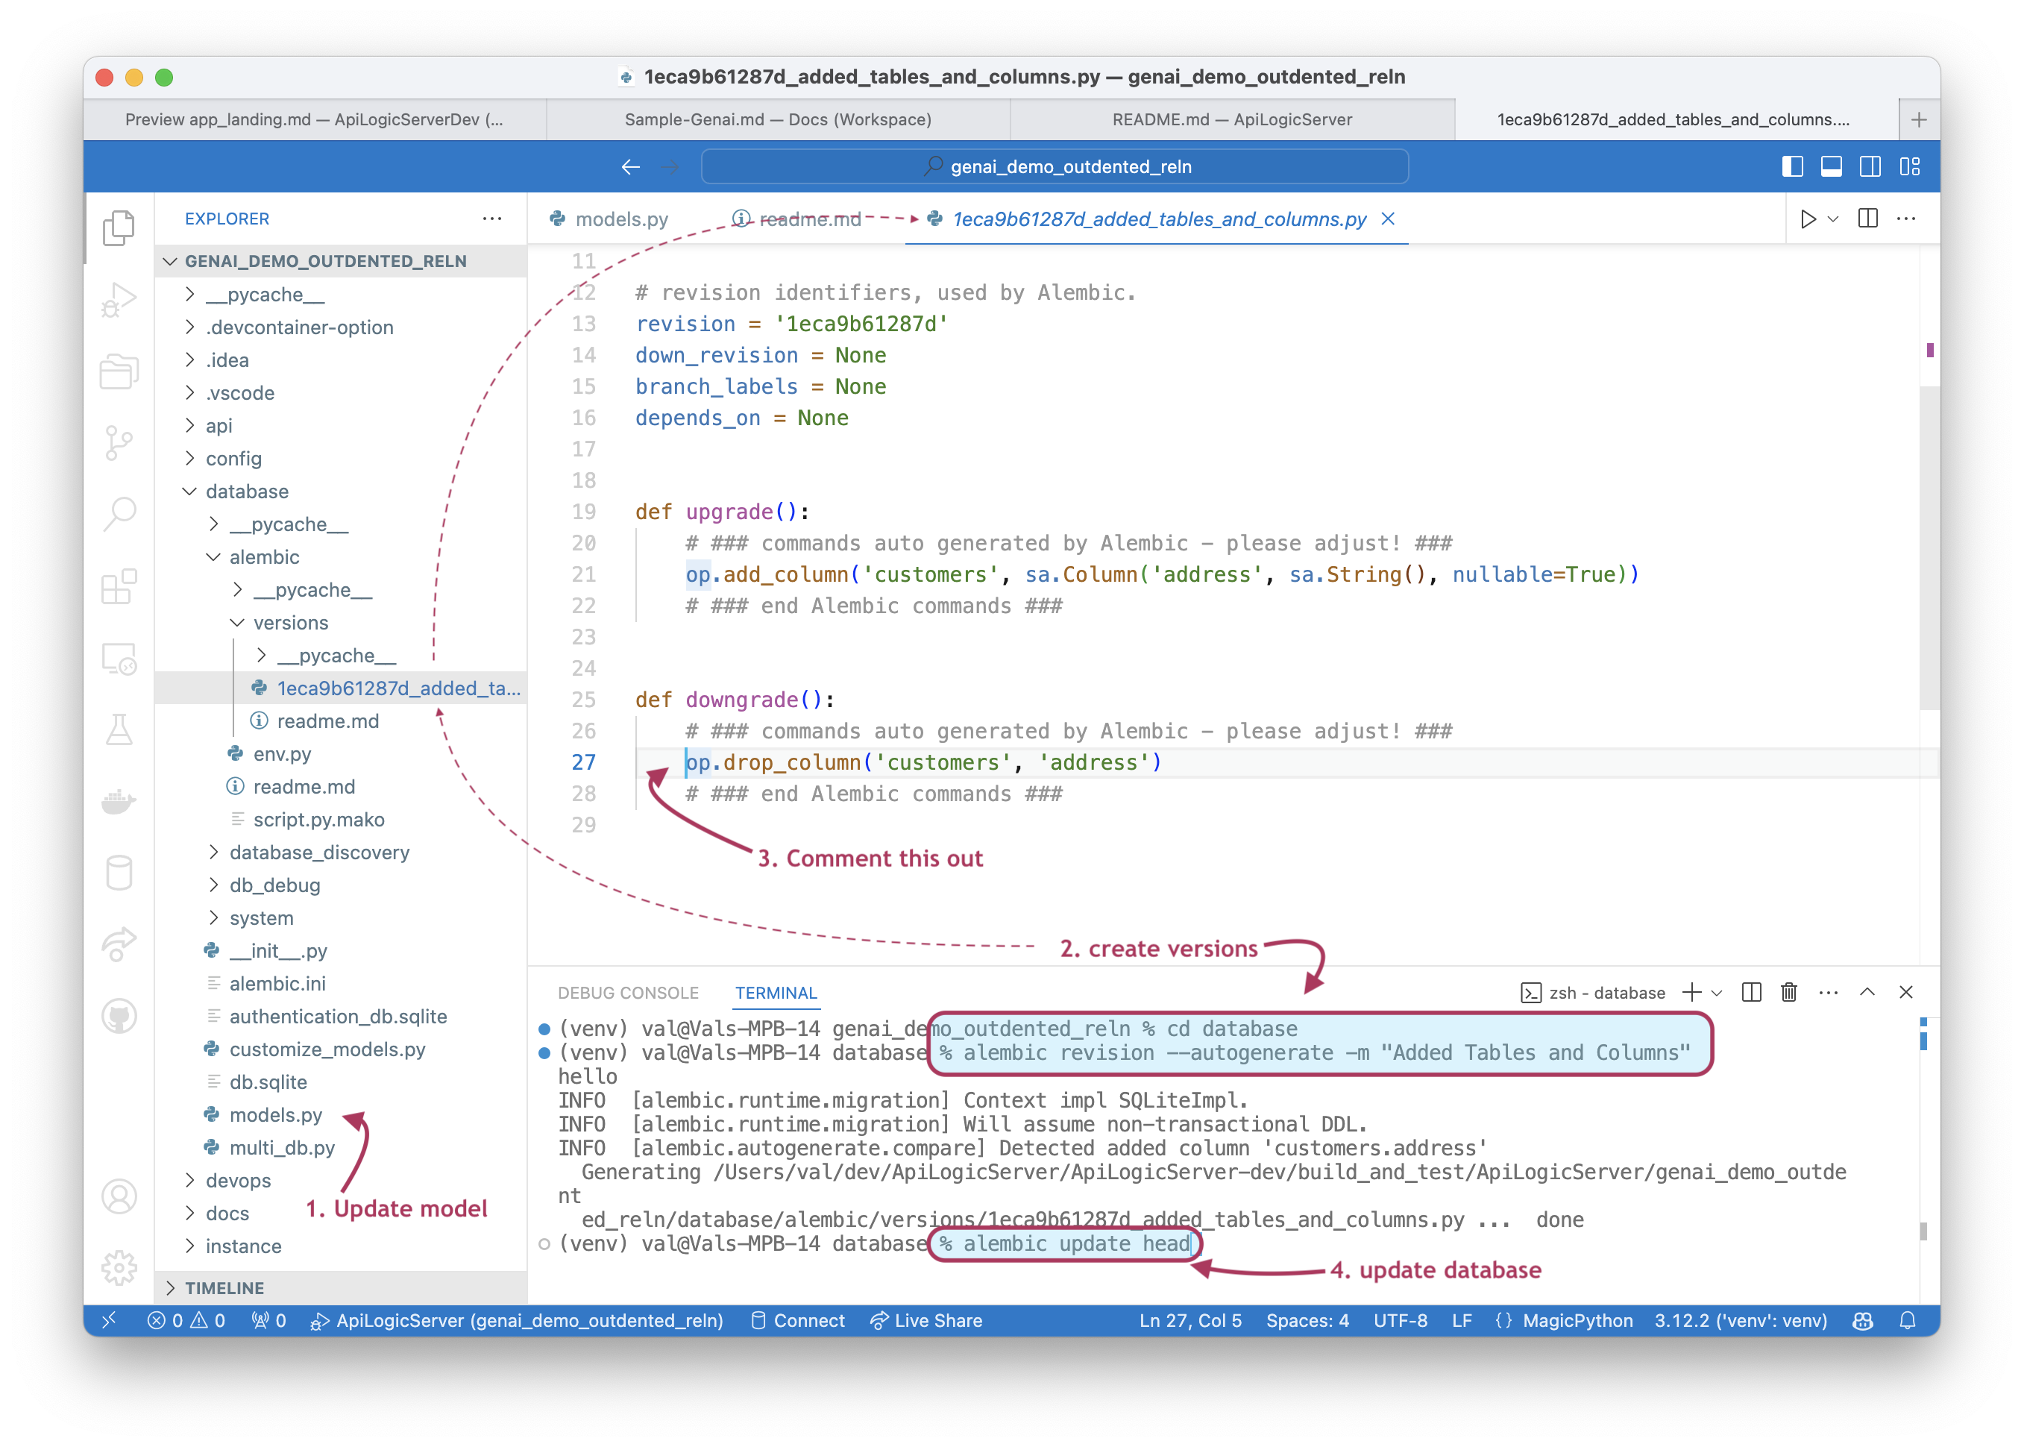Collapse the alembic folder

click(340, 557)
